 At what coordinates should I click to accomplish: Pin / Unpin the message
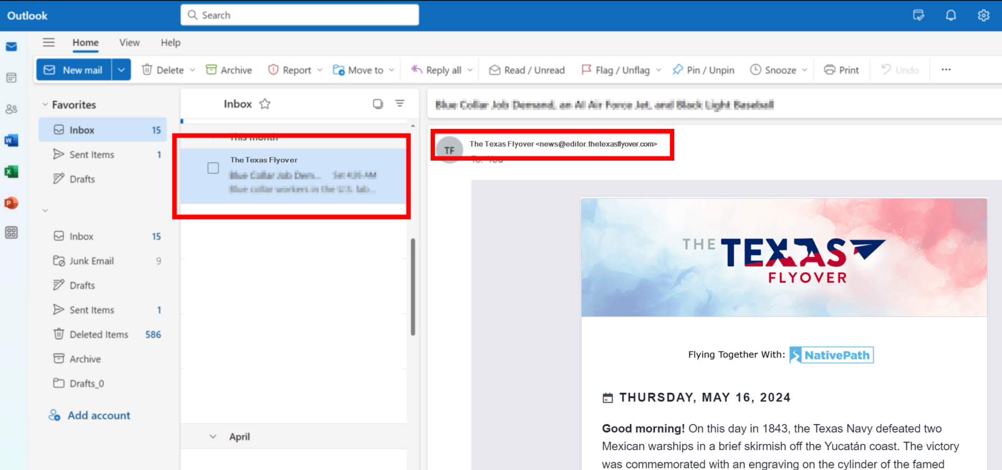(703, 70)
